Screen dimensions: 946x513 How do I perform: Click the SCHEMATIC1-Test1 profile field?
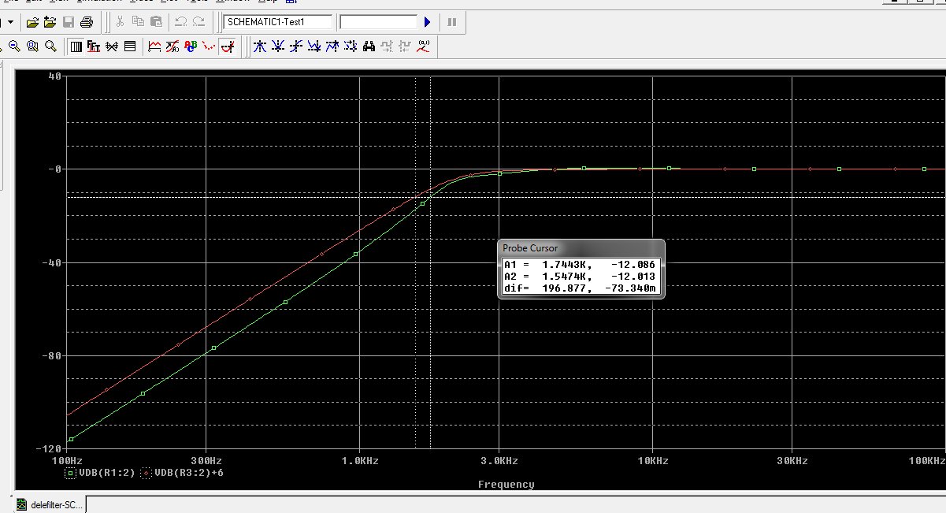(x=278, y=22)
